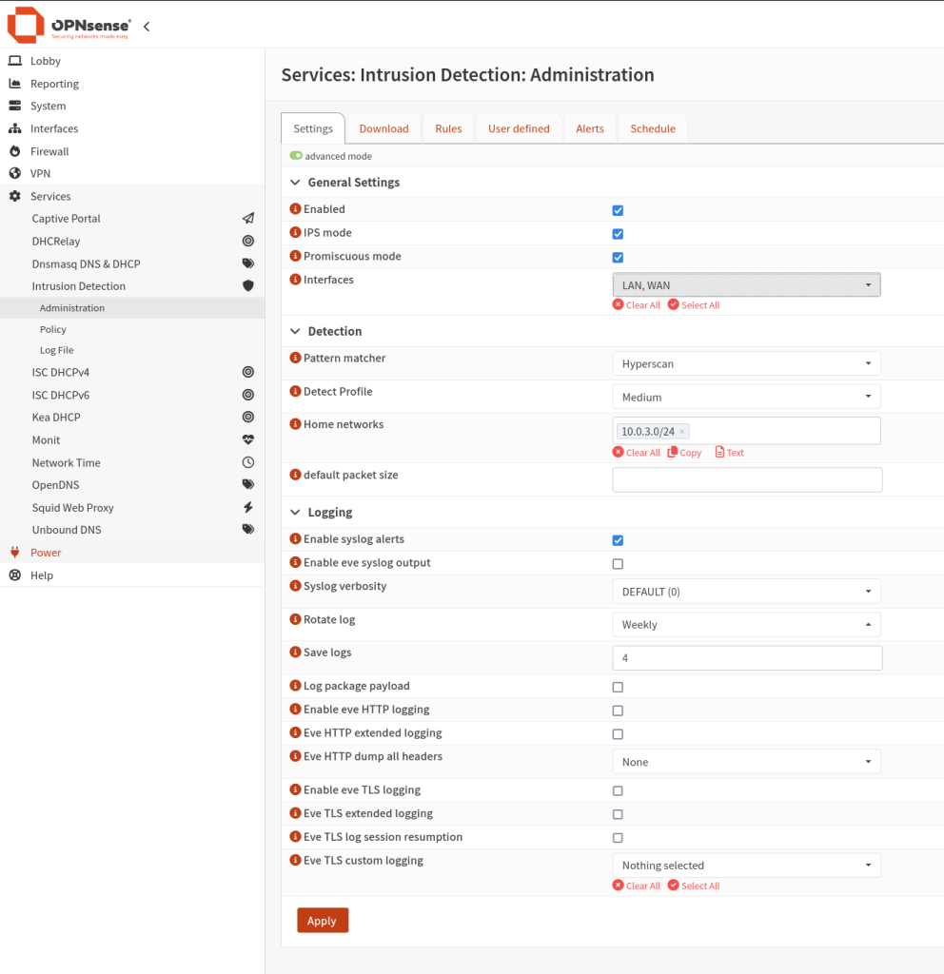Screen dimensions: 944x974
Task: Click the Intrusion Detection shield icon
Action: point(247,286)
